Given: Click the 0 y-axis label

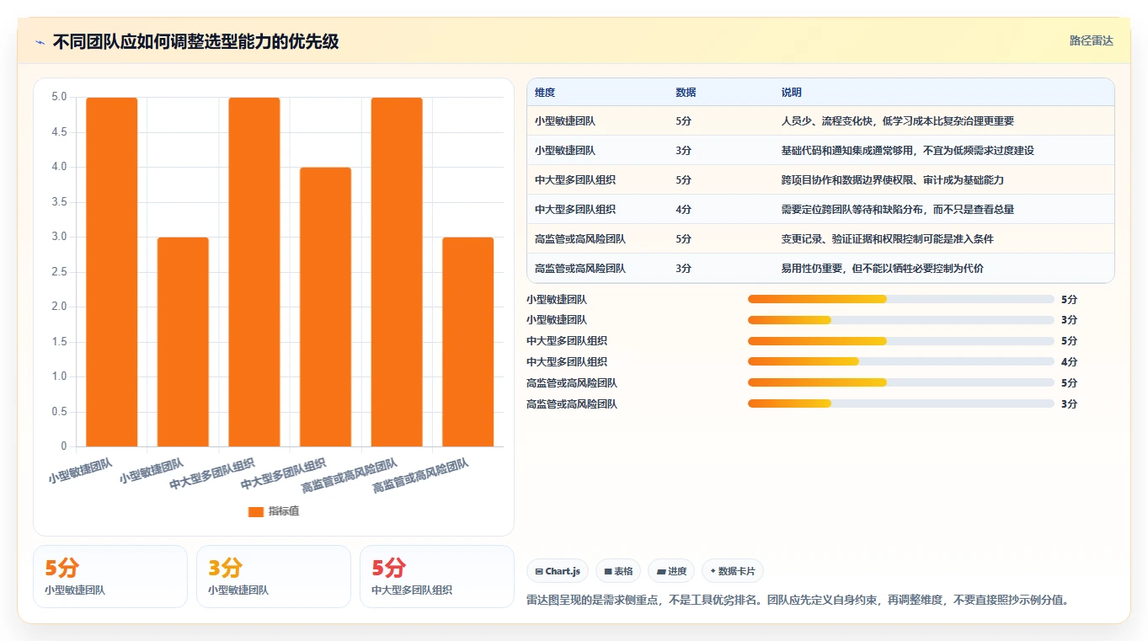Looking at the screenshot, I should [64, 446].
